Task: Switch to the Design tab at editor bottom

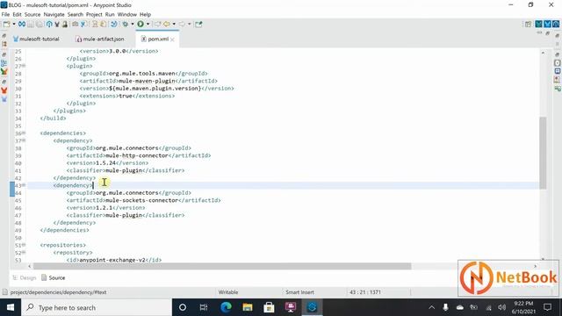Action: (x=25, y=277)
